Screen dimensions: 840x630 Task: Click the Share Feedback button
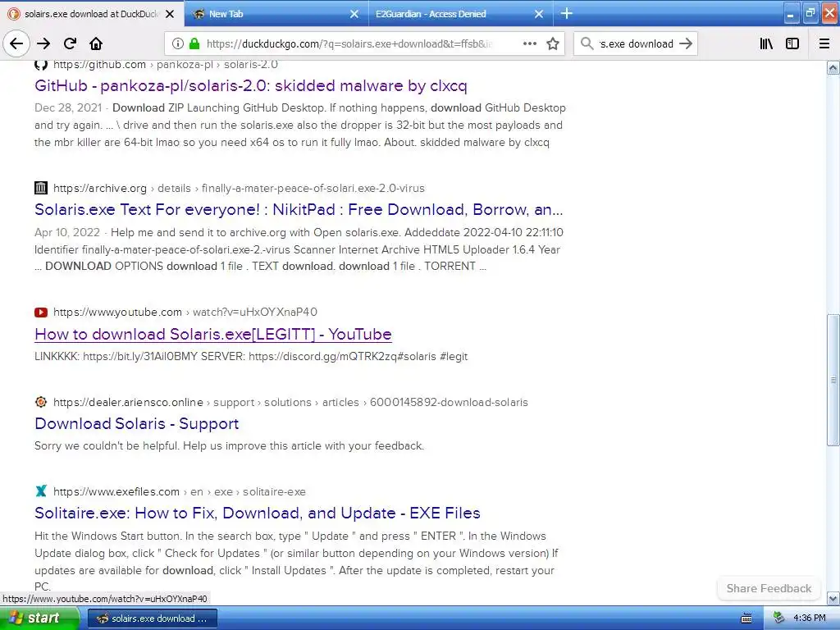click(x=769, y=588)
